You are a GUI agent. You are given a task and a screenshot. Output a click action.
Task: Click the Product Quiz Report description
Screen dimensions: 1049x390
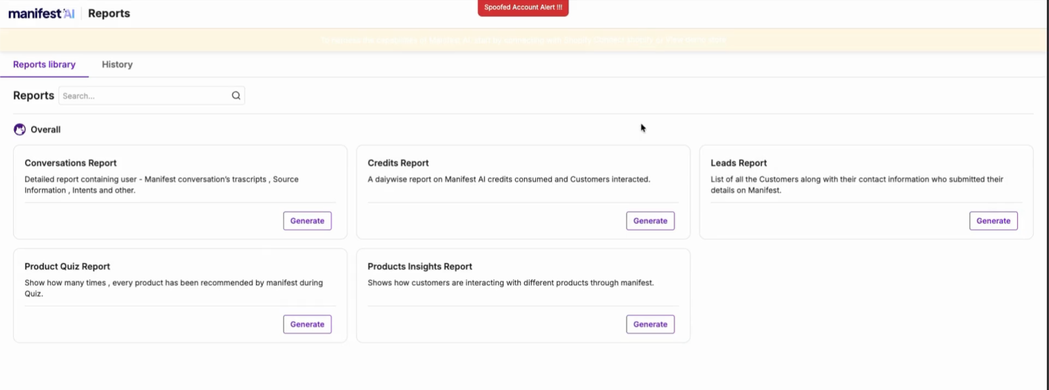(174, 288)
